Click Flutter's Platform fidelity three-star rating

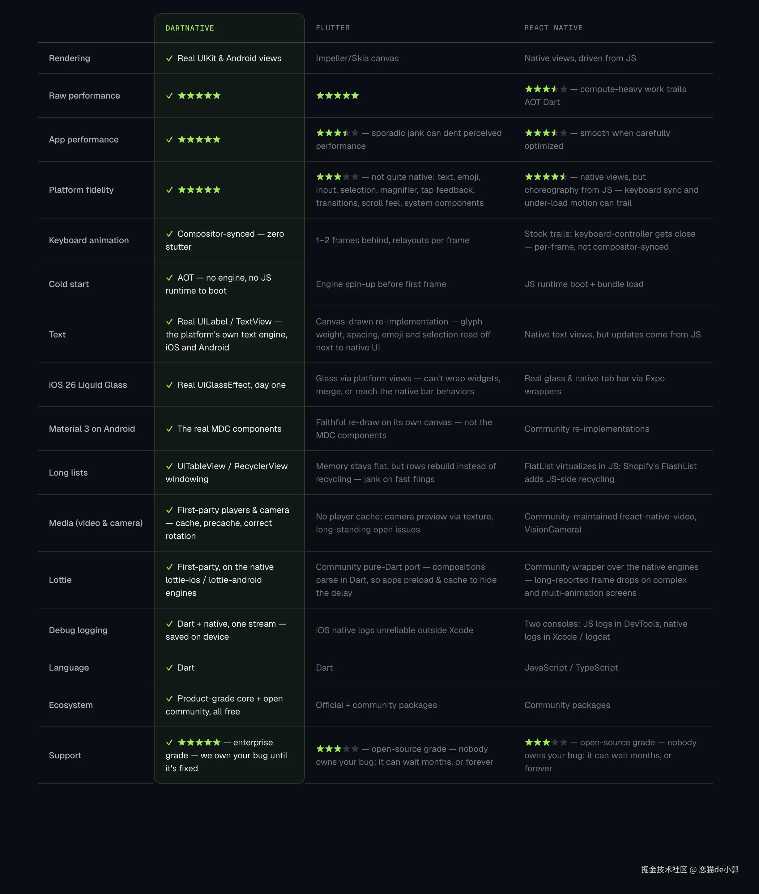tap(337, 177)
